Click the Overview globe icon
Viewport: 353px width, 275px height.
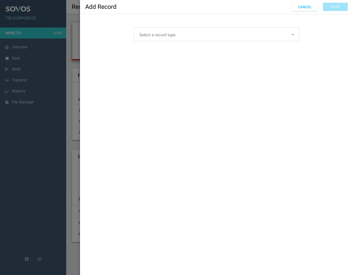[7, 47]
